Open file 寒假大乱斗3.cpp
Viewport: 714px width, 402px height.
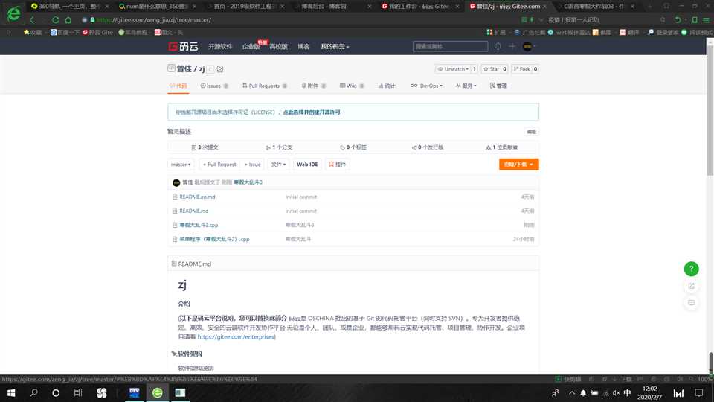(199, 225)
